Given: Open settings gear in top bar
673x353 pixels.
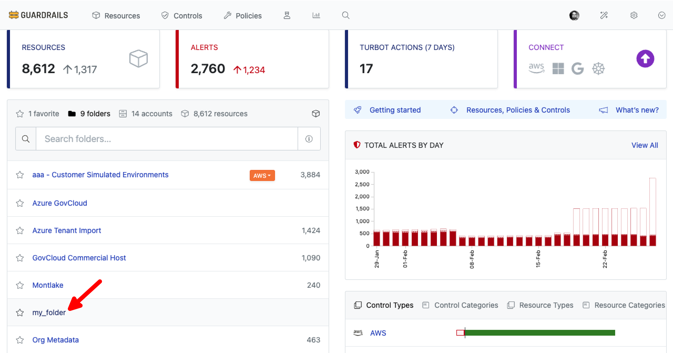Looking at the screenshot, I should [634, 15].
